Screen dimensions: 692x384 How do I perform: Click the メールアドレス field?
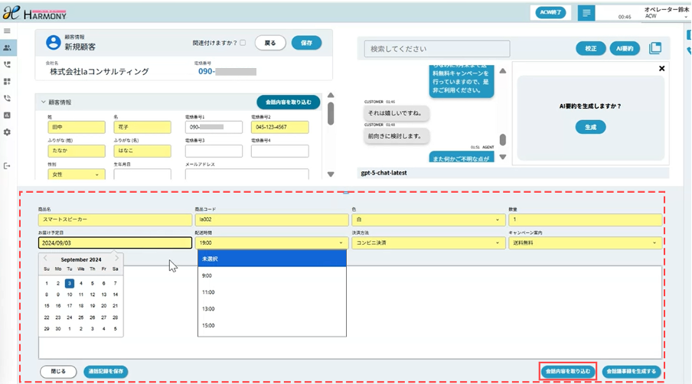(246, 174)
